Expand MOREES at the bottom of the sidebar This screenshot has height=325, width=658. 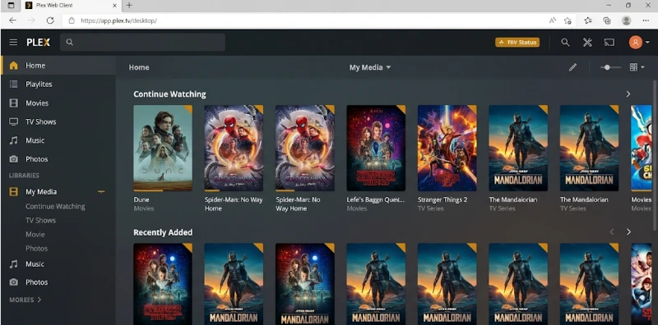click(x=25, y=300)
